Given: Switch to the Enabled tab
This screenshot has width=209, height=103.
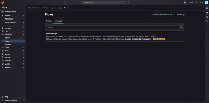Looking at the screenshot, I should click(49, 21).
